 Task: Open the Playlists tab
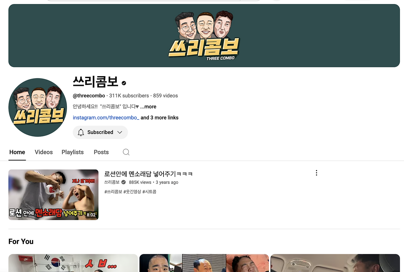[x=73, y=152]
